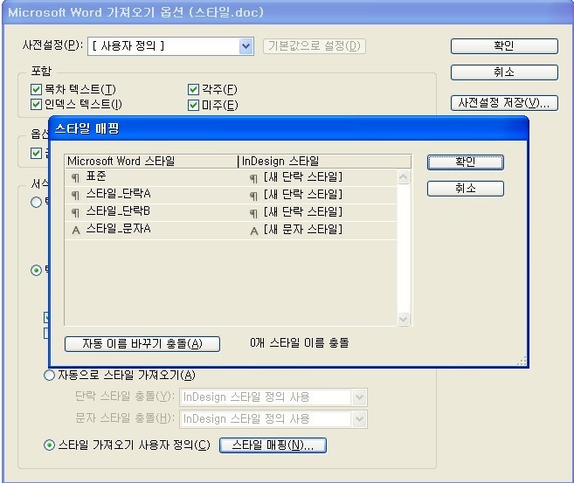Click InDesign paragraph icon in 스타일_단락B row

(253, 213)
